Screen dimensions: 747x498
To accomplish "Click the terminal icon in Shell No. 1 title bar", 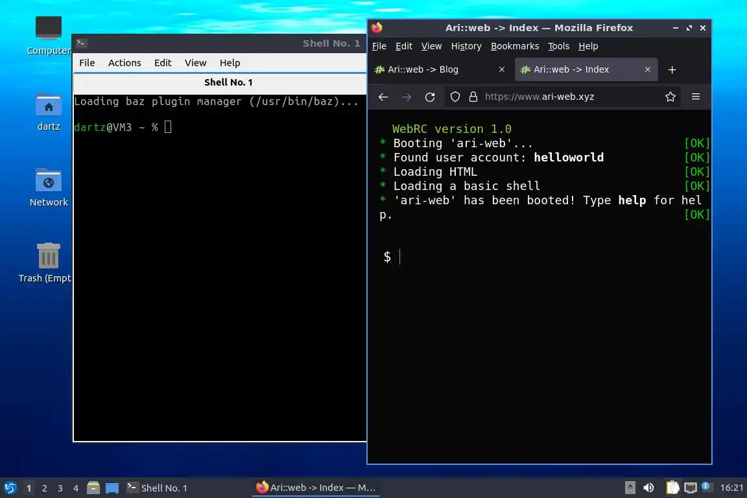I will click(x=81, y=43).
